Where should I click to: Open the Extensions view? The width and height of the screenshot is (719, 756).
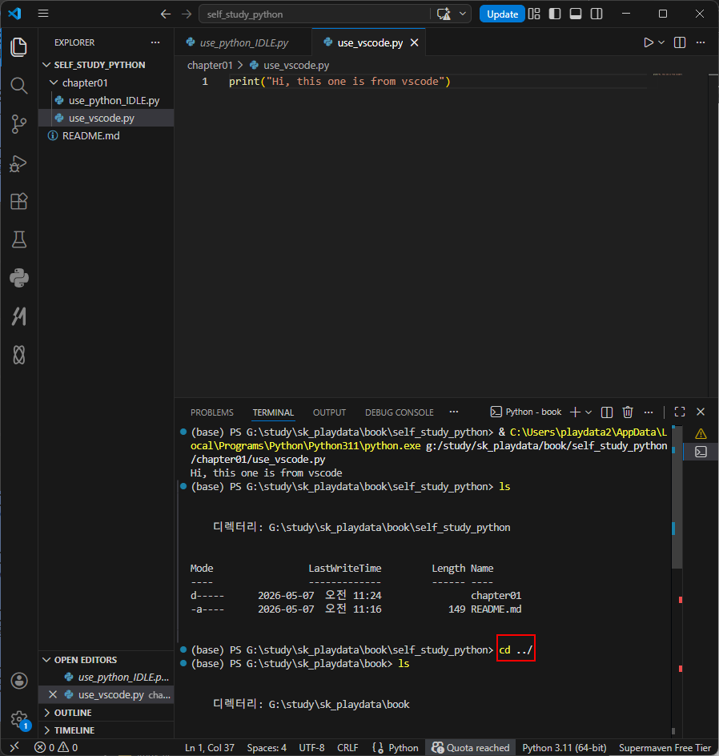tap(18, 201)
